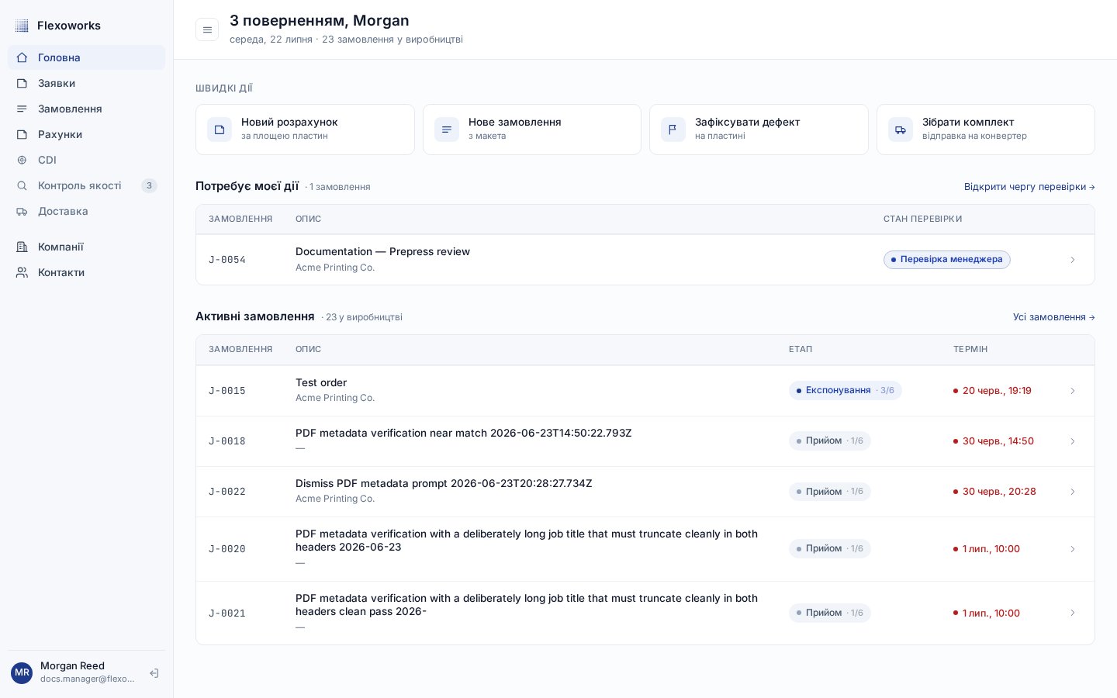Click the Прийом 1/6 badge in row J-0018
This screenshot has height=698, width=1117.
pyautogui.click(x=830, y=441)
